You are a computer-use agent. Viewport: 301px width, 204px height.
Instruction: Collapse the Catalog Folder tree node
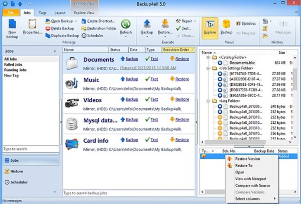208,57
